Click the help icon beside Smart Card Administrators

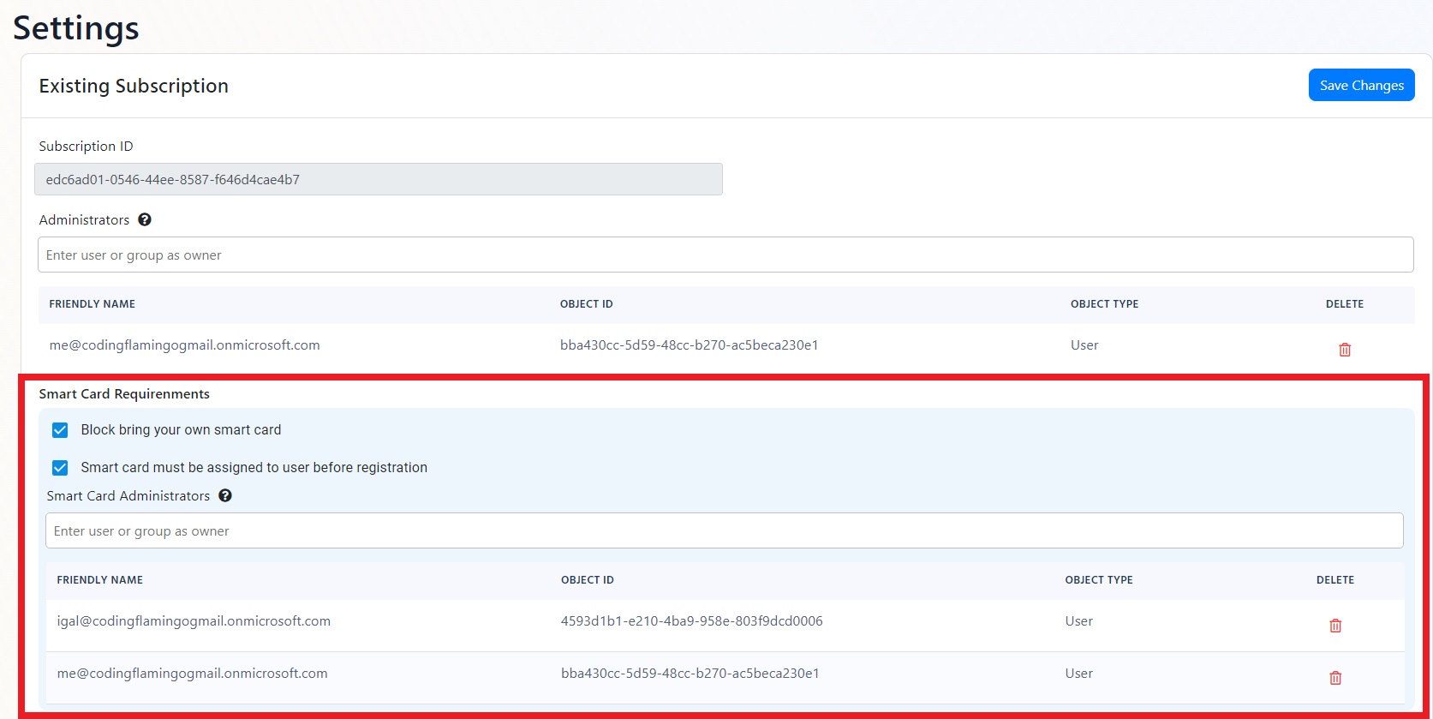(x=225, y=495)
